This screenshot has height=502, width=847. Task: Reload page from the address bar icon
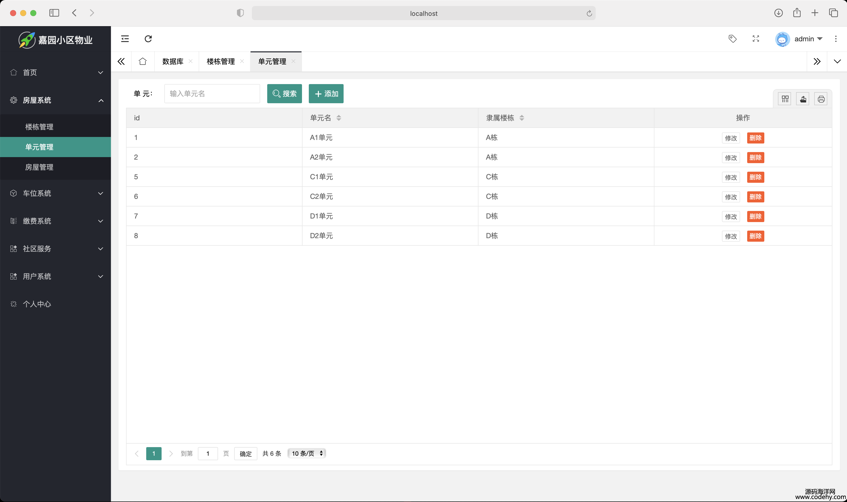(589, 13)
